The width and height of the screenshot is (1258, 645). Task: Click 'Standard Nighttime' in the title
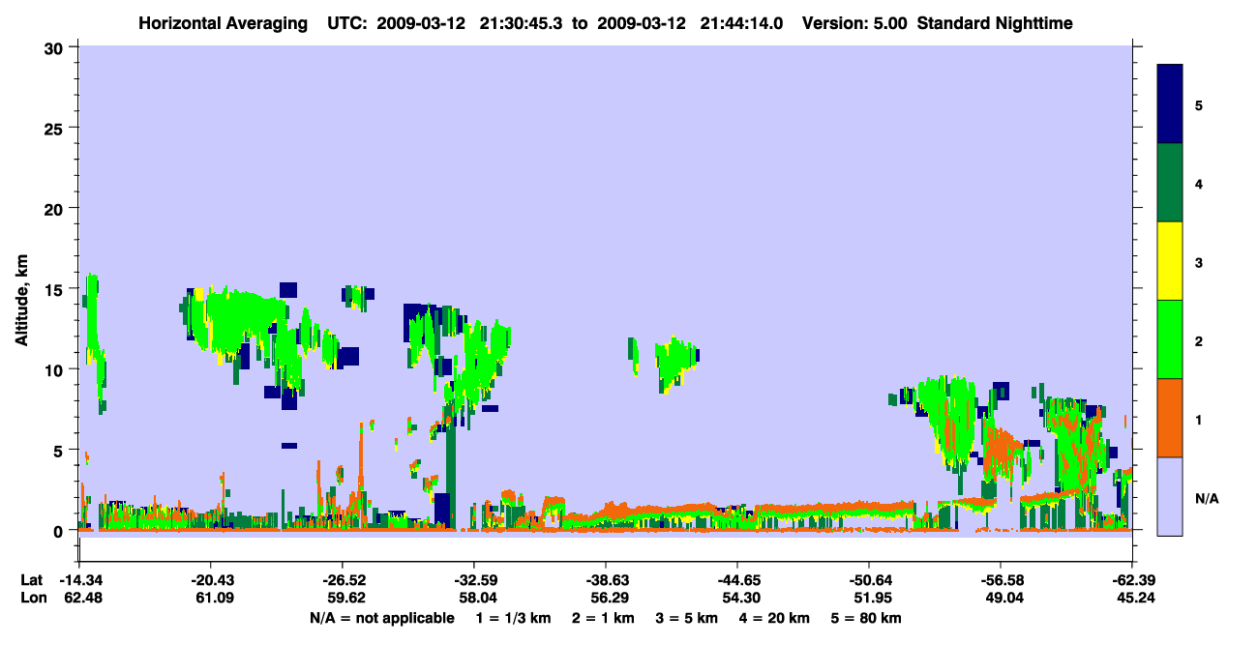pyautogui.click(x=994, y=22)
